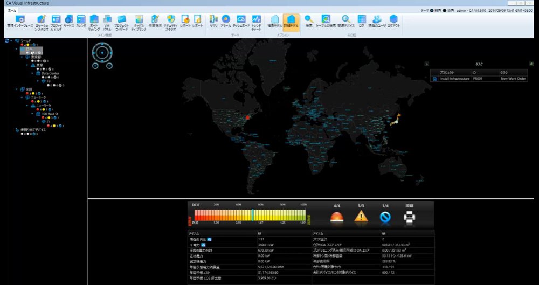
Task: Open the 管理インターフェース management interface
Action: tap(20, 22)
